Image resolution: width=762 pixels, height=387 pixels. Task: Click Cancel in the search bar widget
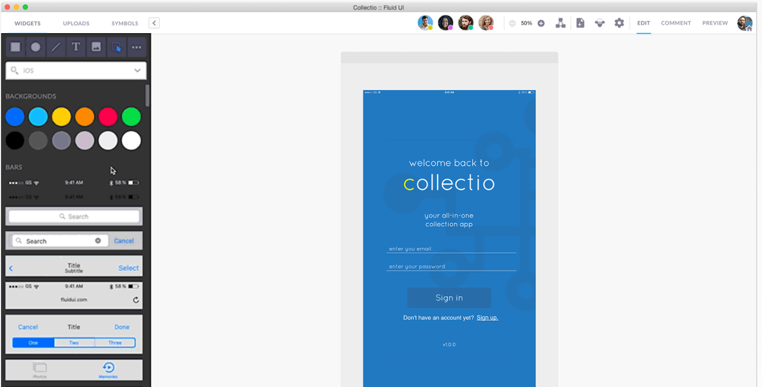tap(124, 241)
